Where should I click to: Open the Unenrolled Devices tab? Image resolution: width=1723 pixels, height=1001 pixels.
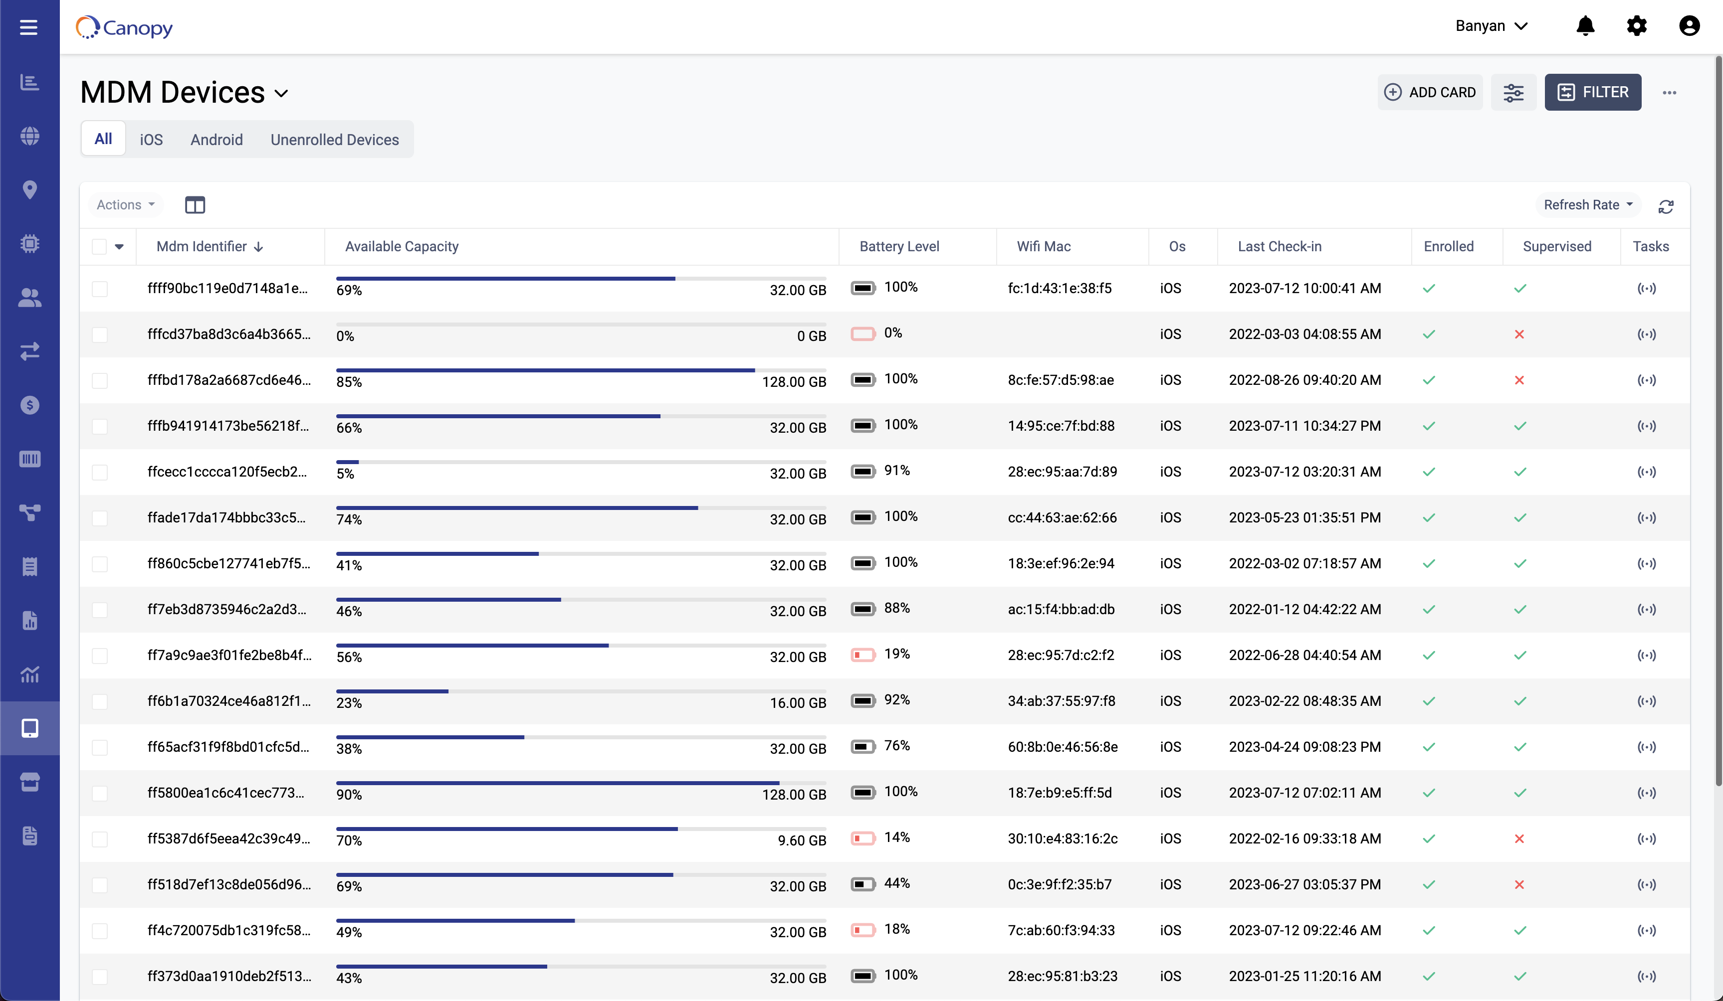tap(334, 140)
